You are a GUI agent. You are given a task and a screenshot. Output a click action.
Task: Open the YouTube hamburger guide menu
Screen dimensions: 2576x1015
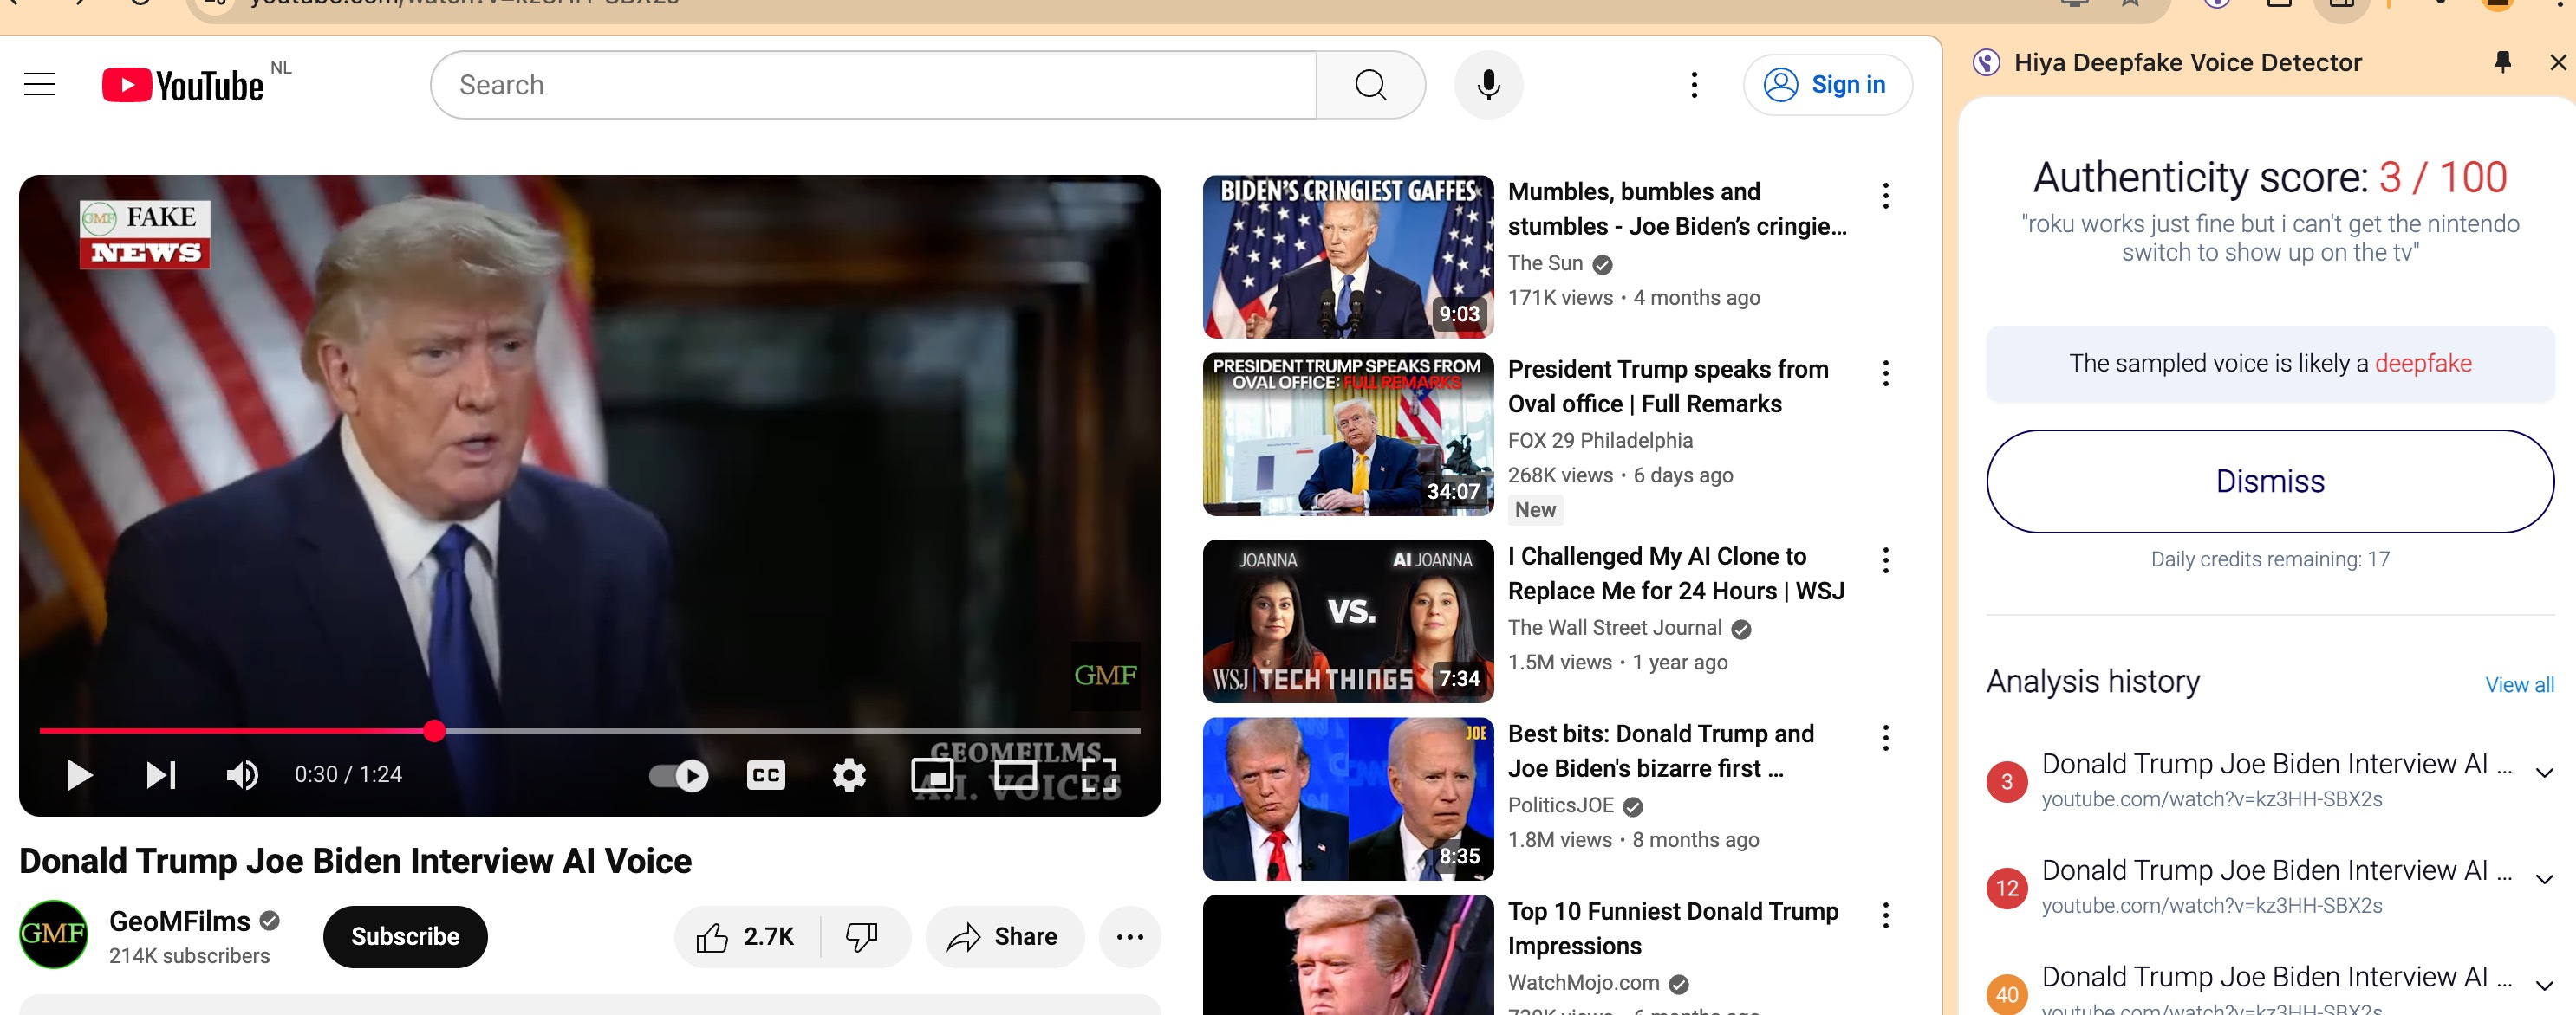pos(40,85)
